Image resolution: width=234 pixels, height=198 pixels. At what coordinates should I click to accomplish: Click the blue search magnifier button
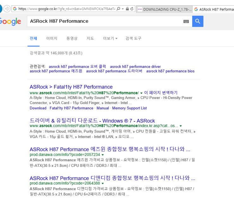click(198, 21)
